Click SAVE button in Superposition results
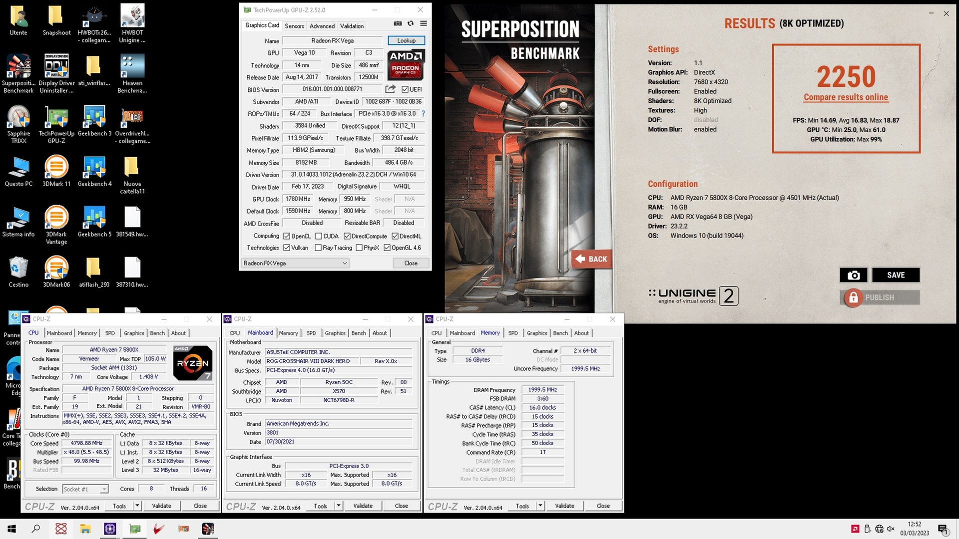The width and height of the screenshot is (959, 539). 896,275
